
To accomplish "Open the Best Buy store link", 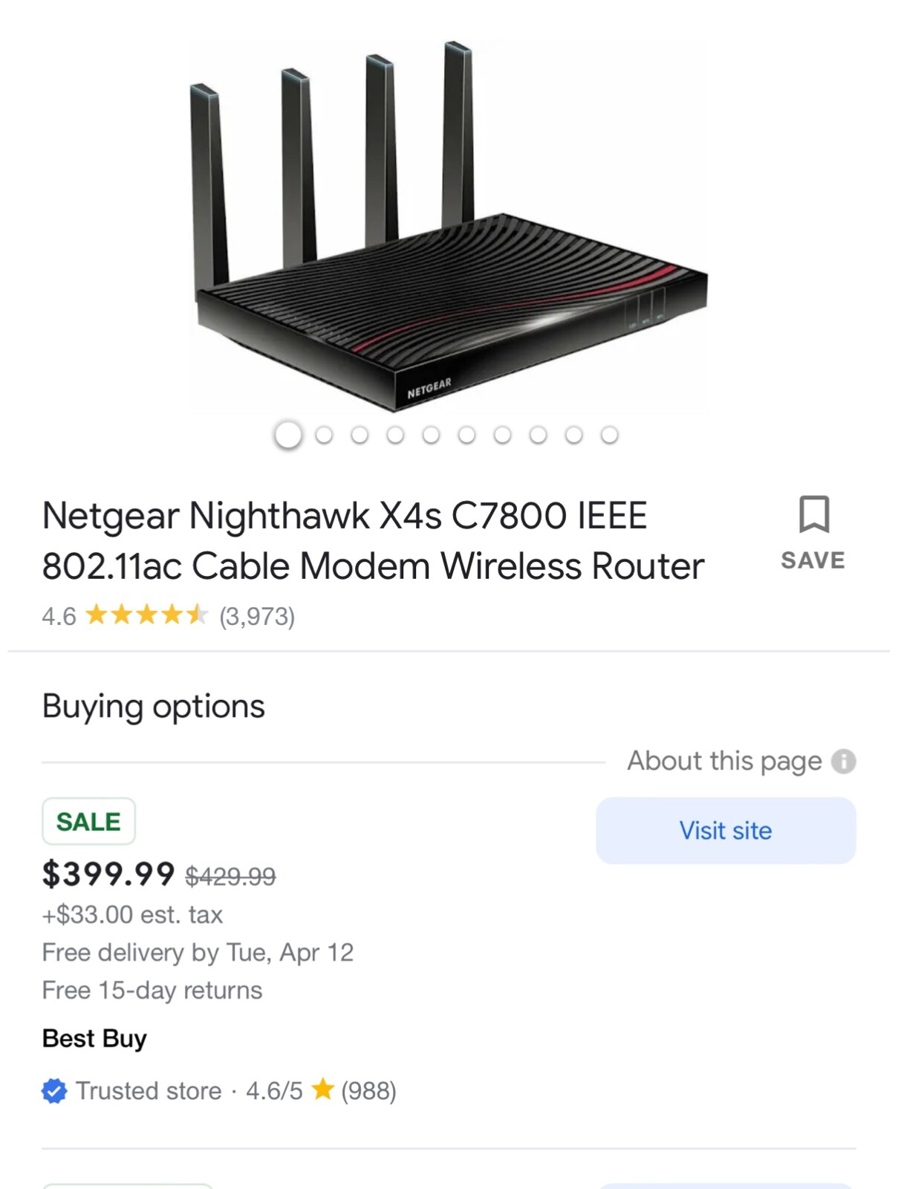I will tap(94, 1038).
